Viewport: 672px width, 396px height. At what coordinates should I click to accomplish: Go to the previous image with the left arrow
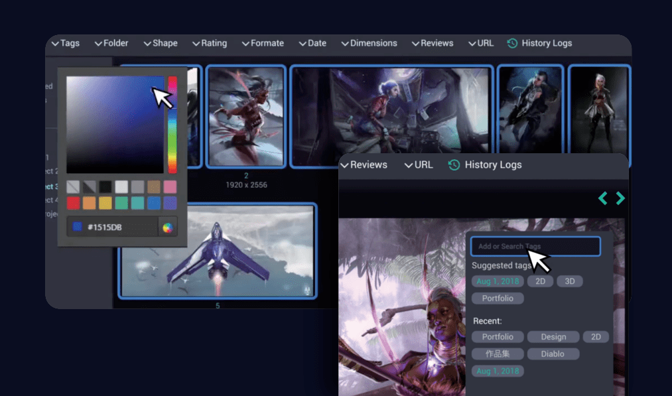(603, 198)
